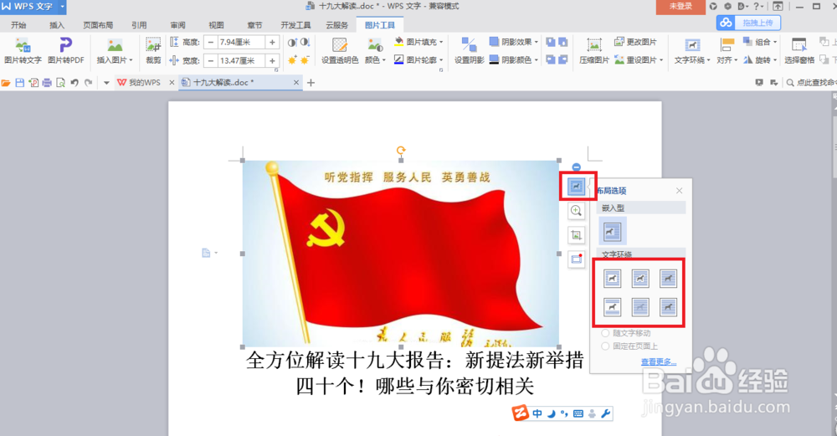Click the export to PDF quick icon
Image resolution: width=837 pixels, height=436 pixels.
33,83
